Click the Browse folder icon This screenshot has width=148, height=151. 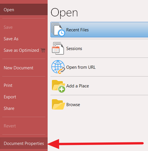pos(58,104)
